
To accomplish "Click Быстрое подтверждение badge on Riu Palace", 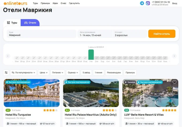I will [77, 82].
